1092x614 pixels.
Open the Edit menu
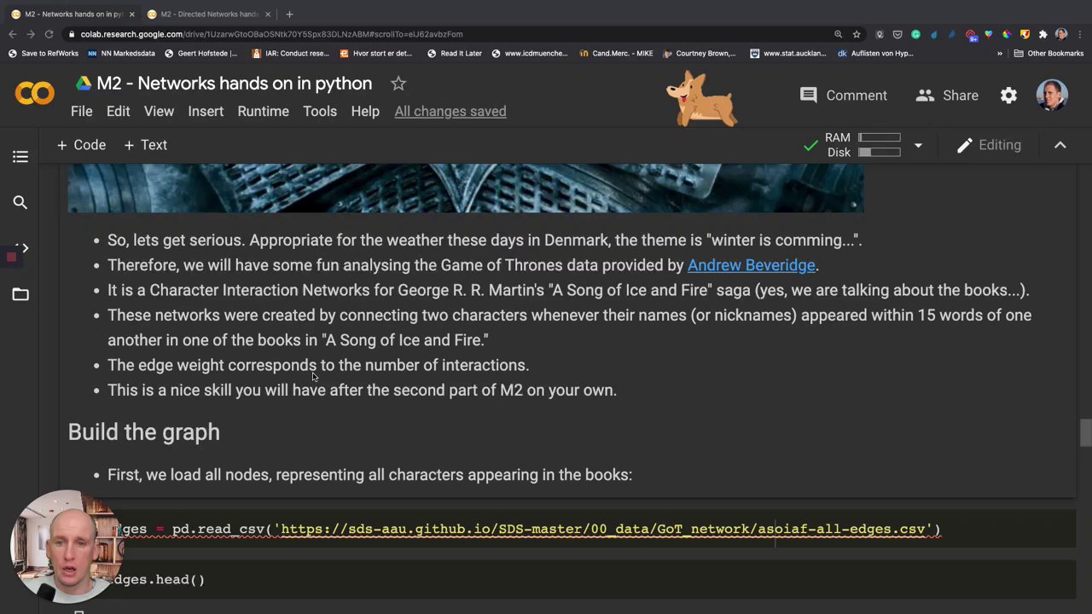click(x=118, y=111)
